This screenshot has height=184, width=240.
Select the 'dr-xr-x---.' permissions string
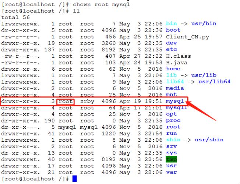point(21,127)
